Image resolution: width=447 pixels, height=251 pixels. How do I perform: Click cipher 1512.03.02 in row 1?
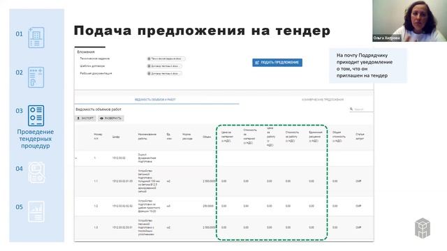coord(119,158)
